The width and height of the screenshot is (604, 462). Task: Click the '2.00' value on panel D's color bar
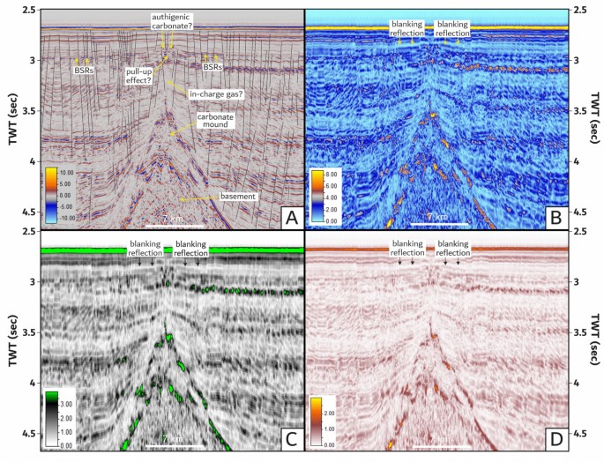coord(331,413)
